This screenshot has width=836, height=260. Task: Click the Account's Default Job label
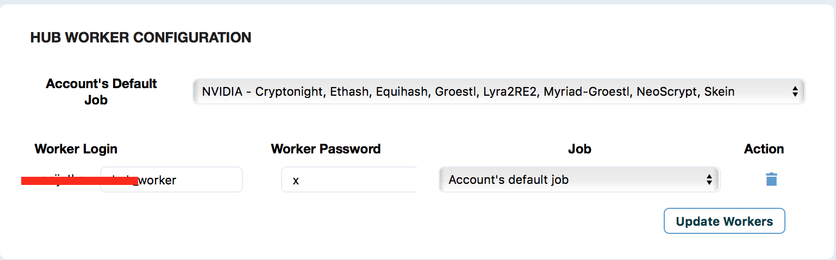101,92
